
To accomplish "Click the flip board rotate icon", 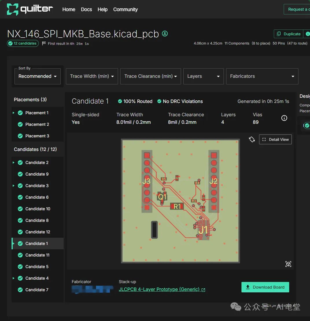I will click(x=252, y=139).
